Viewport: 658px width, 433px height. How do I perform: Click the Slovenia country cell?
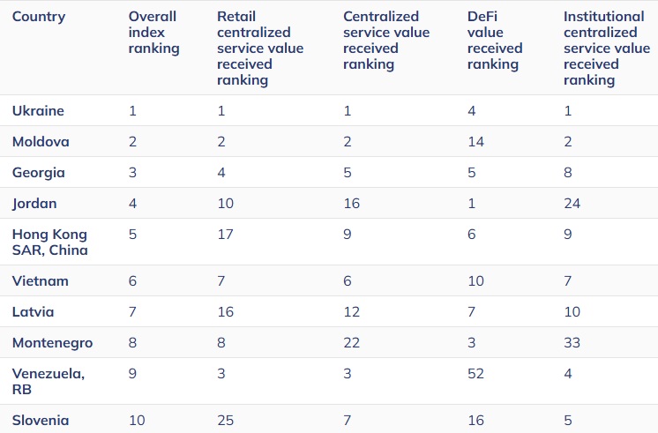pos(41,420)
